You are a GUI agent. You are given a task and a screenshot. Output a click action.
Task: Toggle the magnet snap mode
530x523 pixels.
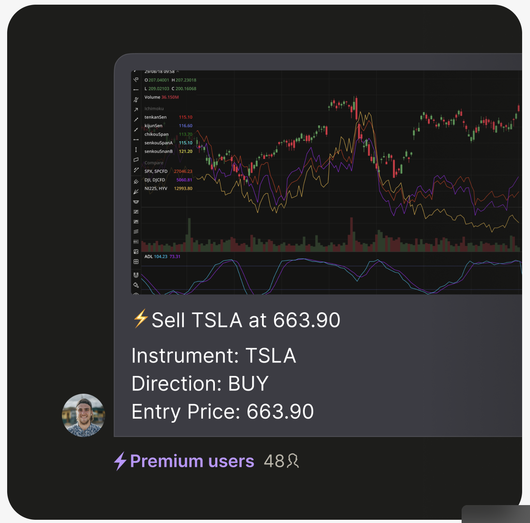[136, 275]
